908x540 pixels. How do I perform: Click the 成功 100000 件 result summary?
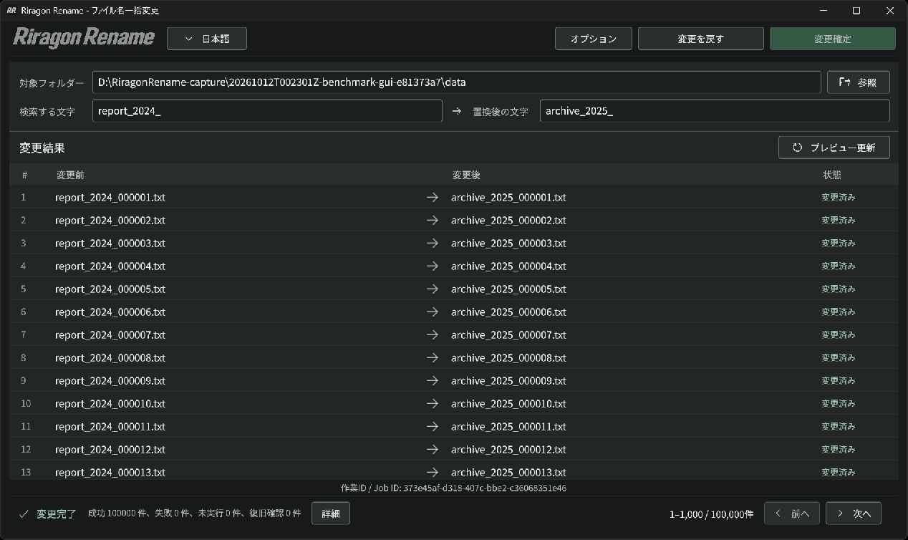pyautogui.click(x=194, y=514)
